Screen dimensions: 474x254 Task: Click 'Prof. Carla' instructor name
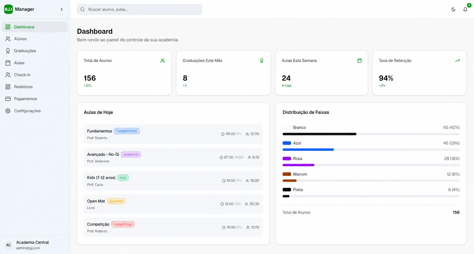coord(95,185)
